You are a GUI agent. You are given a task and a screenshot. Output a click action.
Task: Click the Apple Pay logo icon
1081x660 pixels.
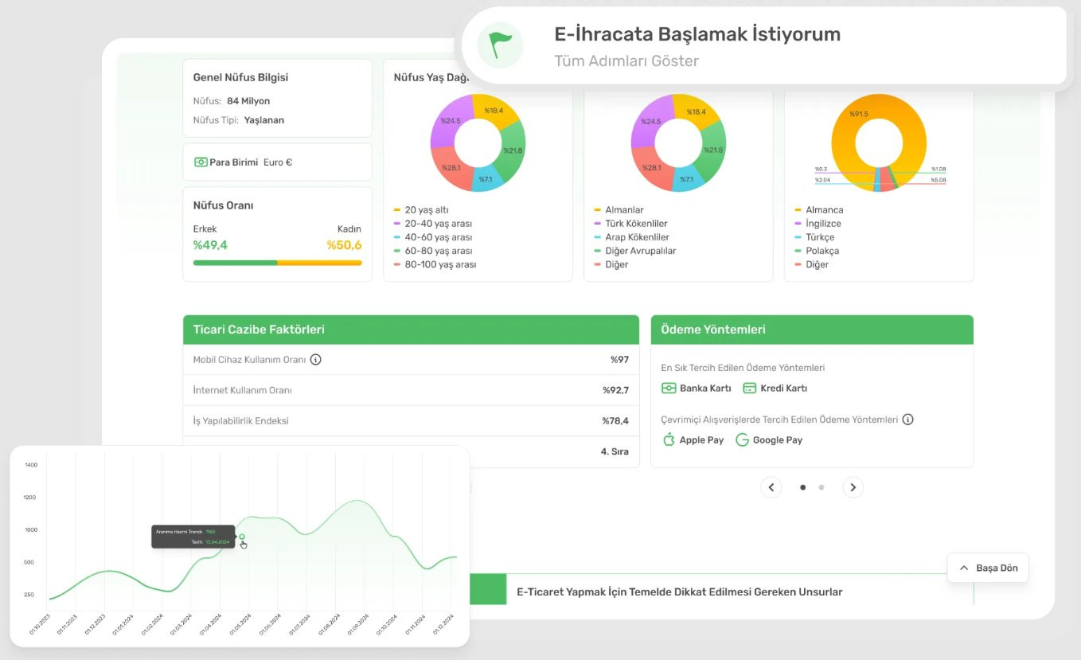tap(669, 439)
